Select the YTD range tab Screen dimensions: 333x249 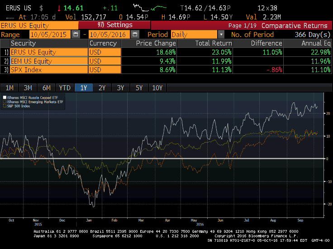(65, 88)
